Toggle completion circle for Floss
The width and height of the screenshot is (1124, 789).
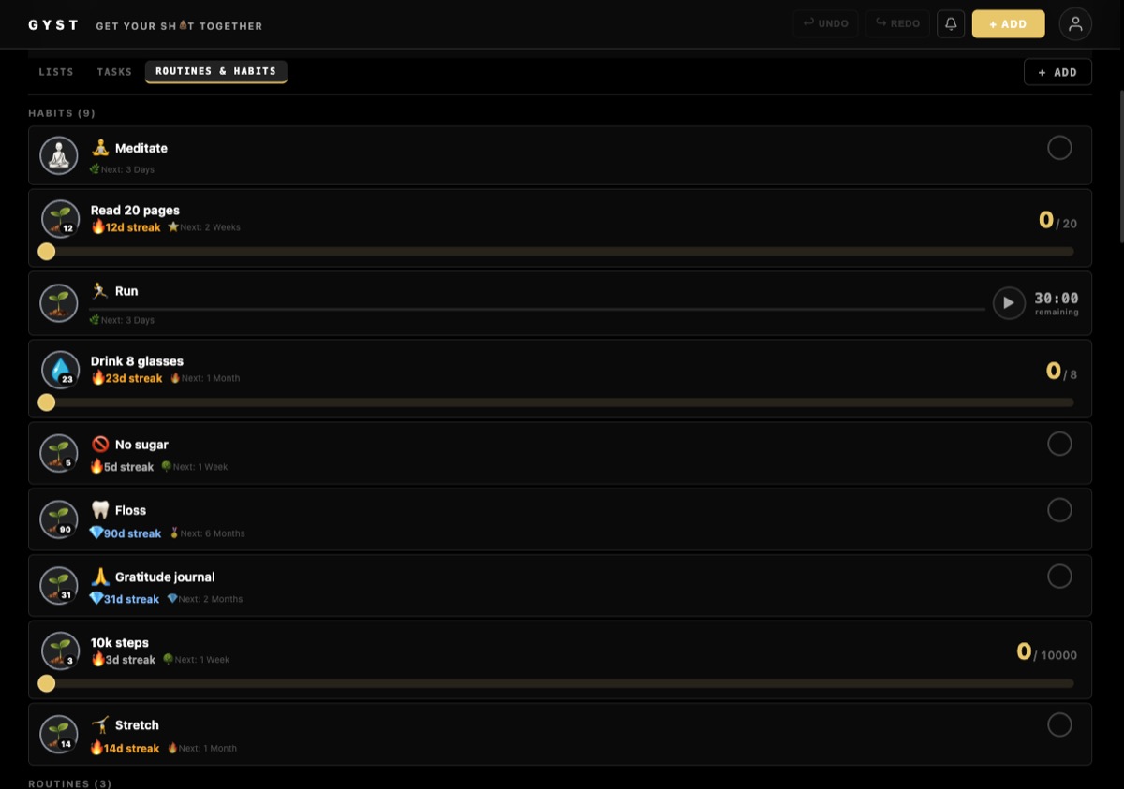[1059, 510]
